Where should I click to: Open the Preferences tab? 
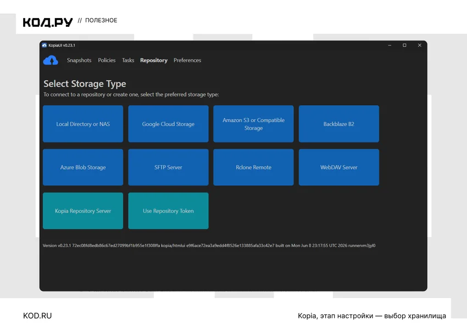coord(187,60)
